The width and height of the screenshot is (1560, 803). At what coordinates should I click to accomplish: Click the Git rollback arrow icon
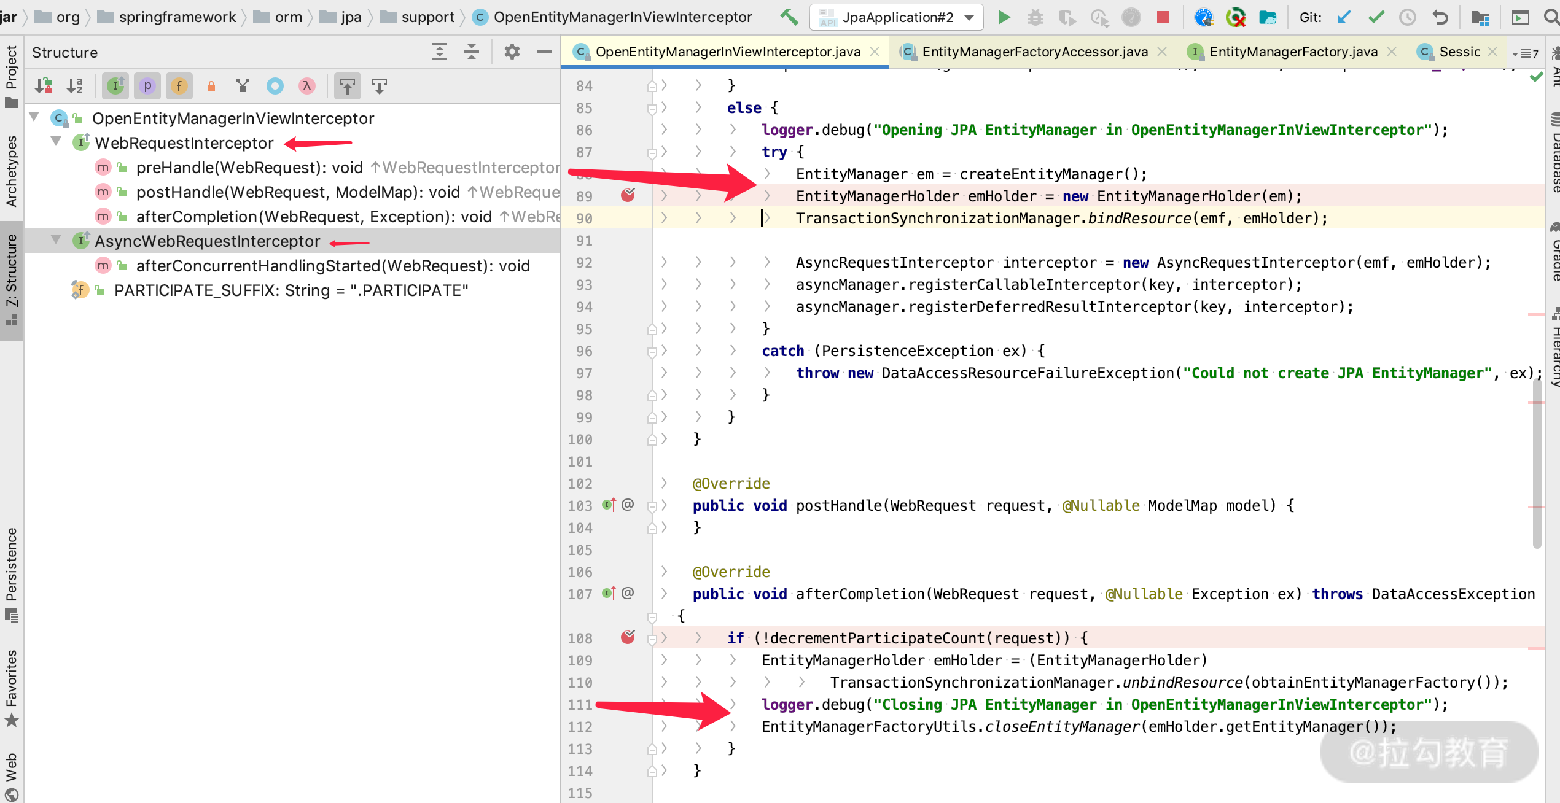pyautogui.click(x=1440, y=17)
